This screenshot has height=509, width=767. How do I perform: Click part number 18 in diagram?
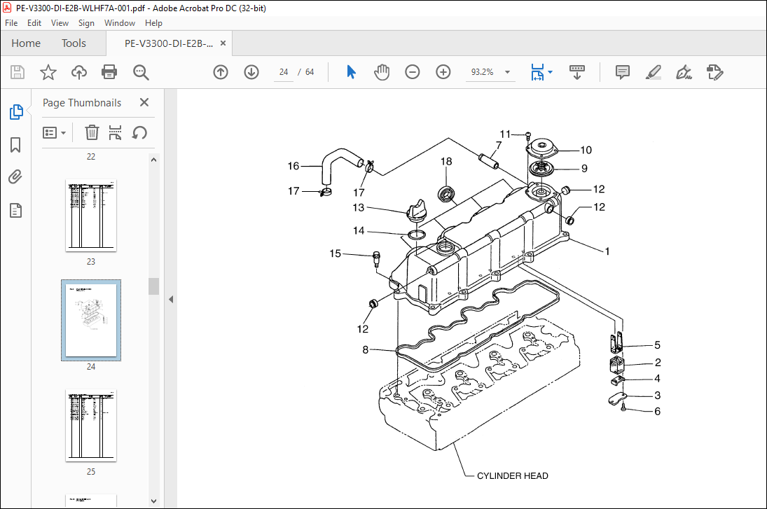point(446,161)
